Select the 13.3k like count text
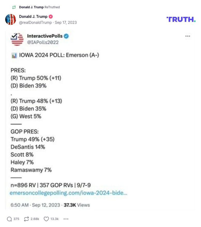 55,219
